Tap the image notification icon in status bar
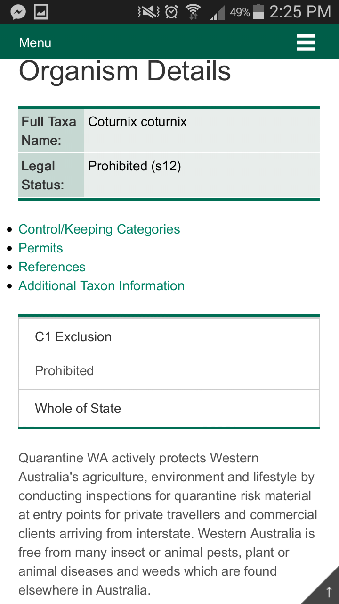 [x=41, y=12]
